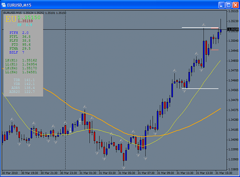This screenshot has width=240, height=177.
Task: Select the PTMA 29.5 row
Action: click(x=20, y=49)
